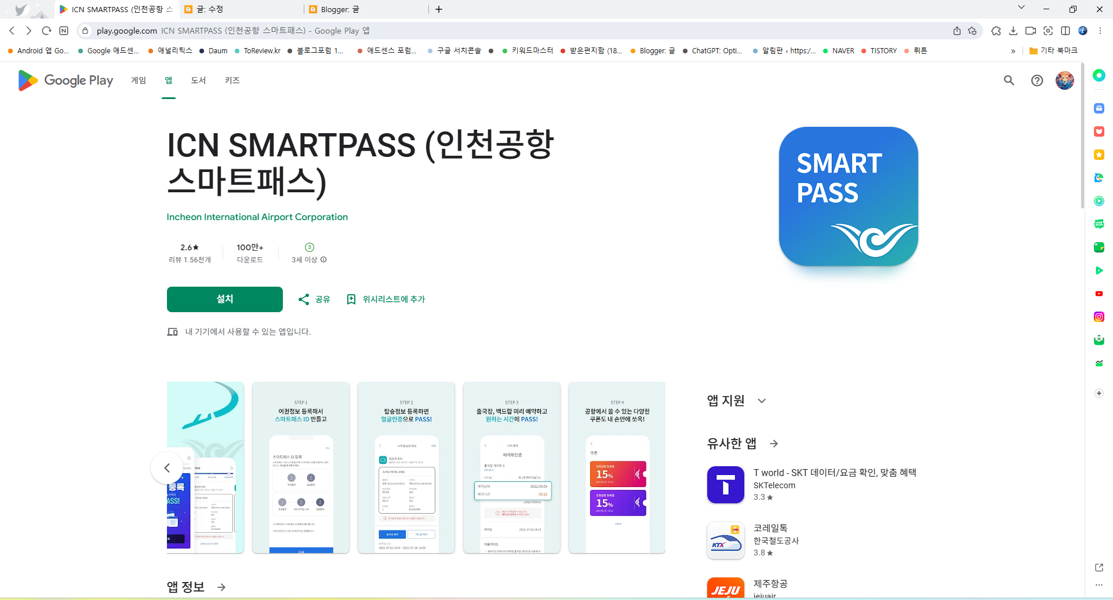Open Instagram from the side panel

(x=1099, y=317)
